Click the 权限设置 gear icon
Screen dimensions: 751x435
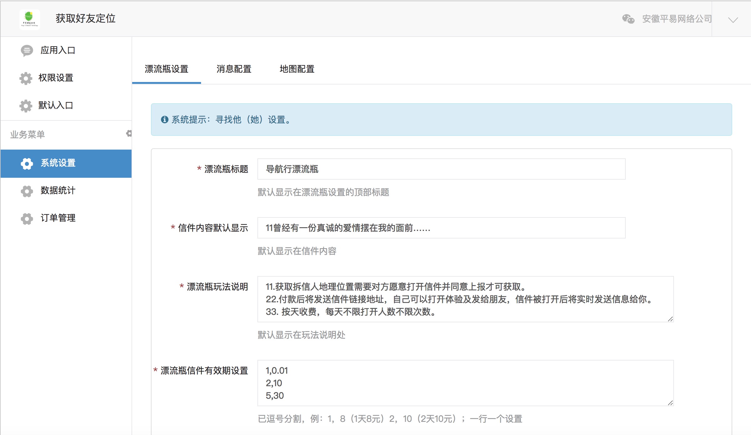coord(26,78)
